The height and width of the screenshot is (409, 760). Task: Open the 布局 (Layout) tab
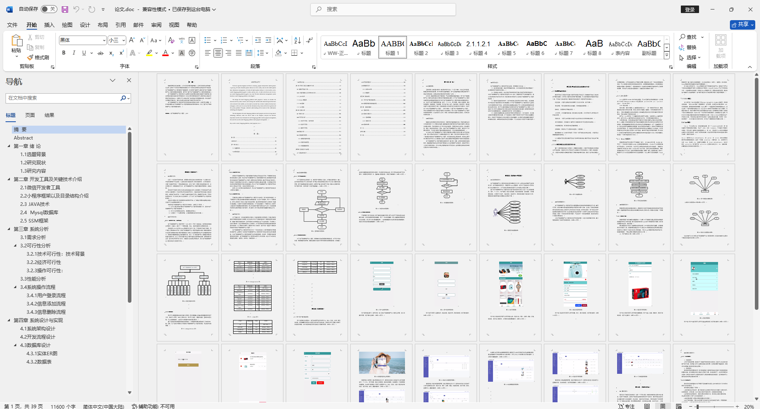coord(103,25)
